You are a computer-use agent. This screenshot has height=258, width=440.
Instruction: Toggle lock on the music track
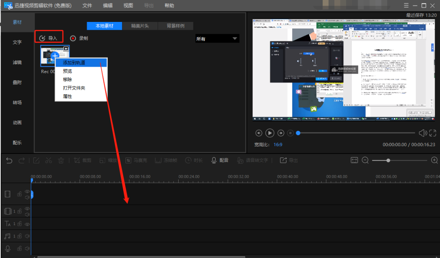point(19,236)
